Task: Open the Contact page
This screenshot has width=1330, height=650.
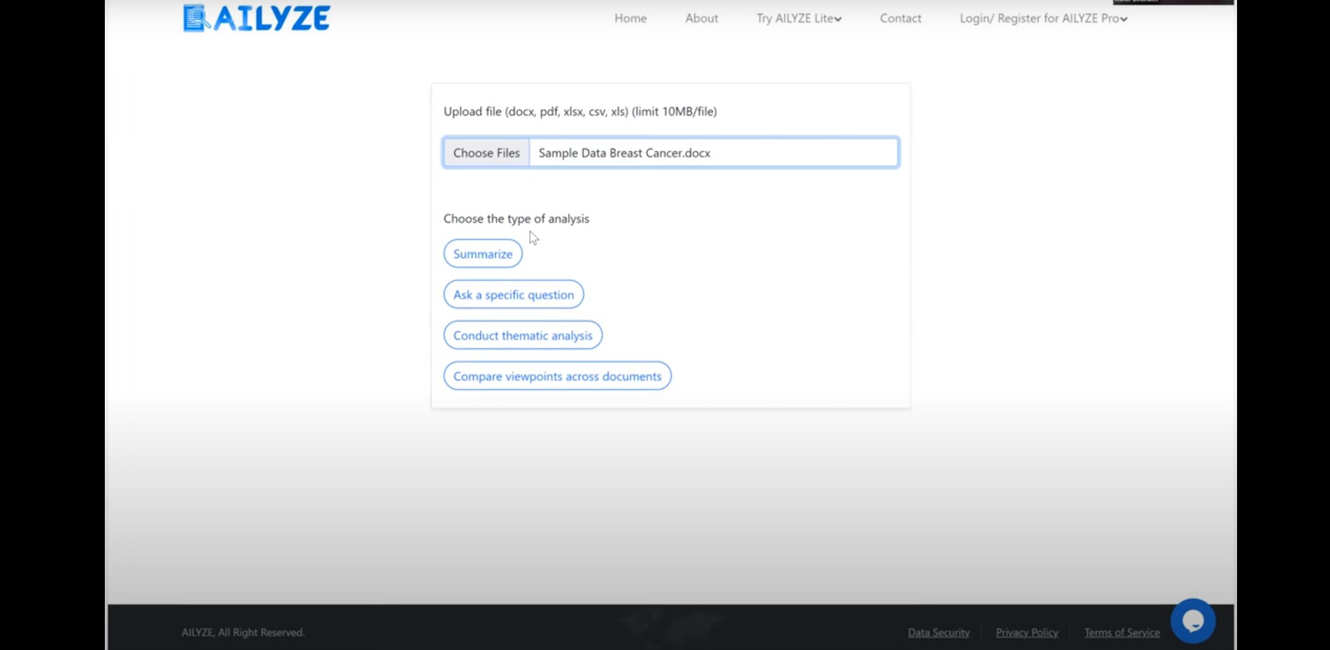Action: (900, 18)
